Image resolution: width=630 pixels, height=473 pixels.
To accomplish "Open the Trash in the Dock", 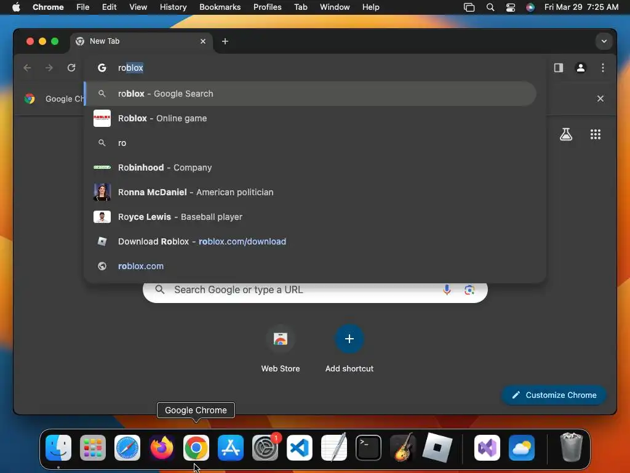I will [571, 447].
